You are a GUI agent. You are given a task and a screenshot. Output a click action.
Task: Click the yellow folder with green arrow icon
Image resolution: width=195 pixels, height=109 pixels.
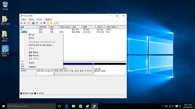coord(51,23)
